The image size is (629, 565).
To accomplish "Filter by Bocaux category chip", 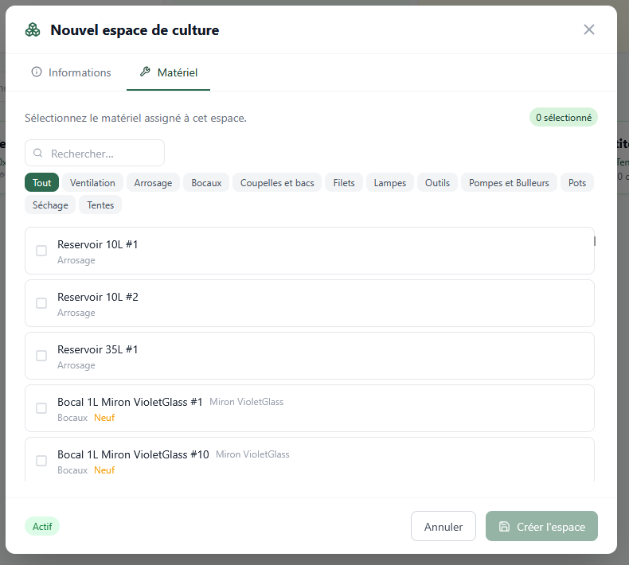I will [206, 182].
